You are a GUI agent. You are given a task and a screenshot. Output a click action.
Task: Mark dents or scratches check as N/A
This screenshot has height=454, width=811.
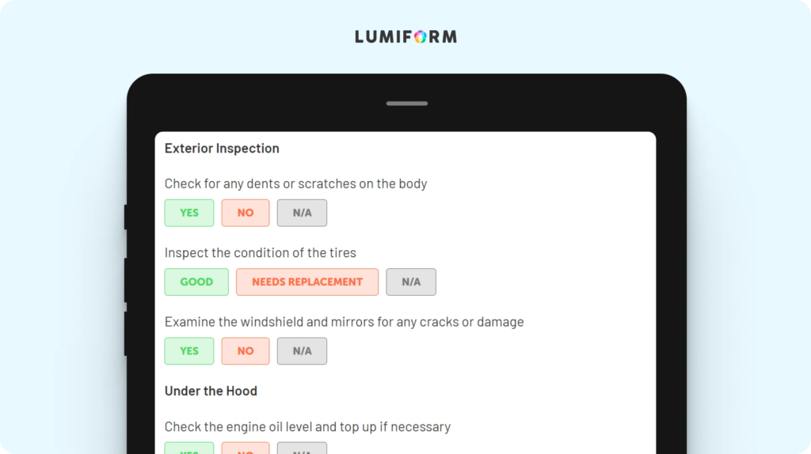302,213
